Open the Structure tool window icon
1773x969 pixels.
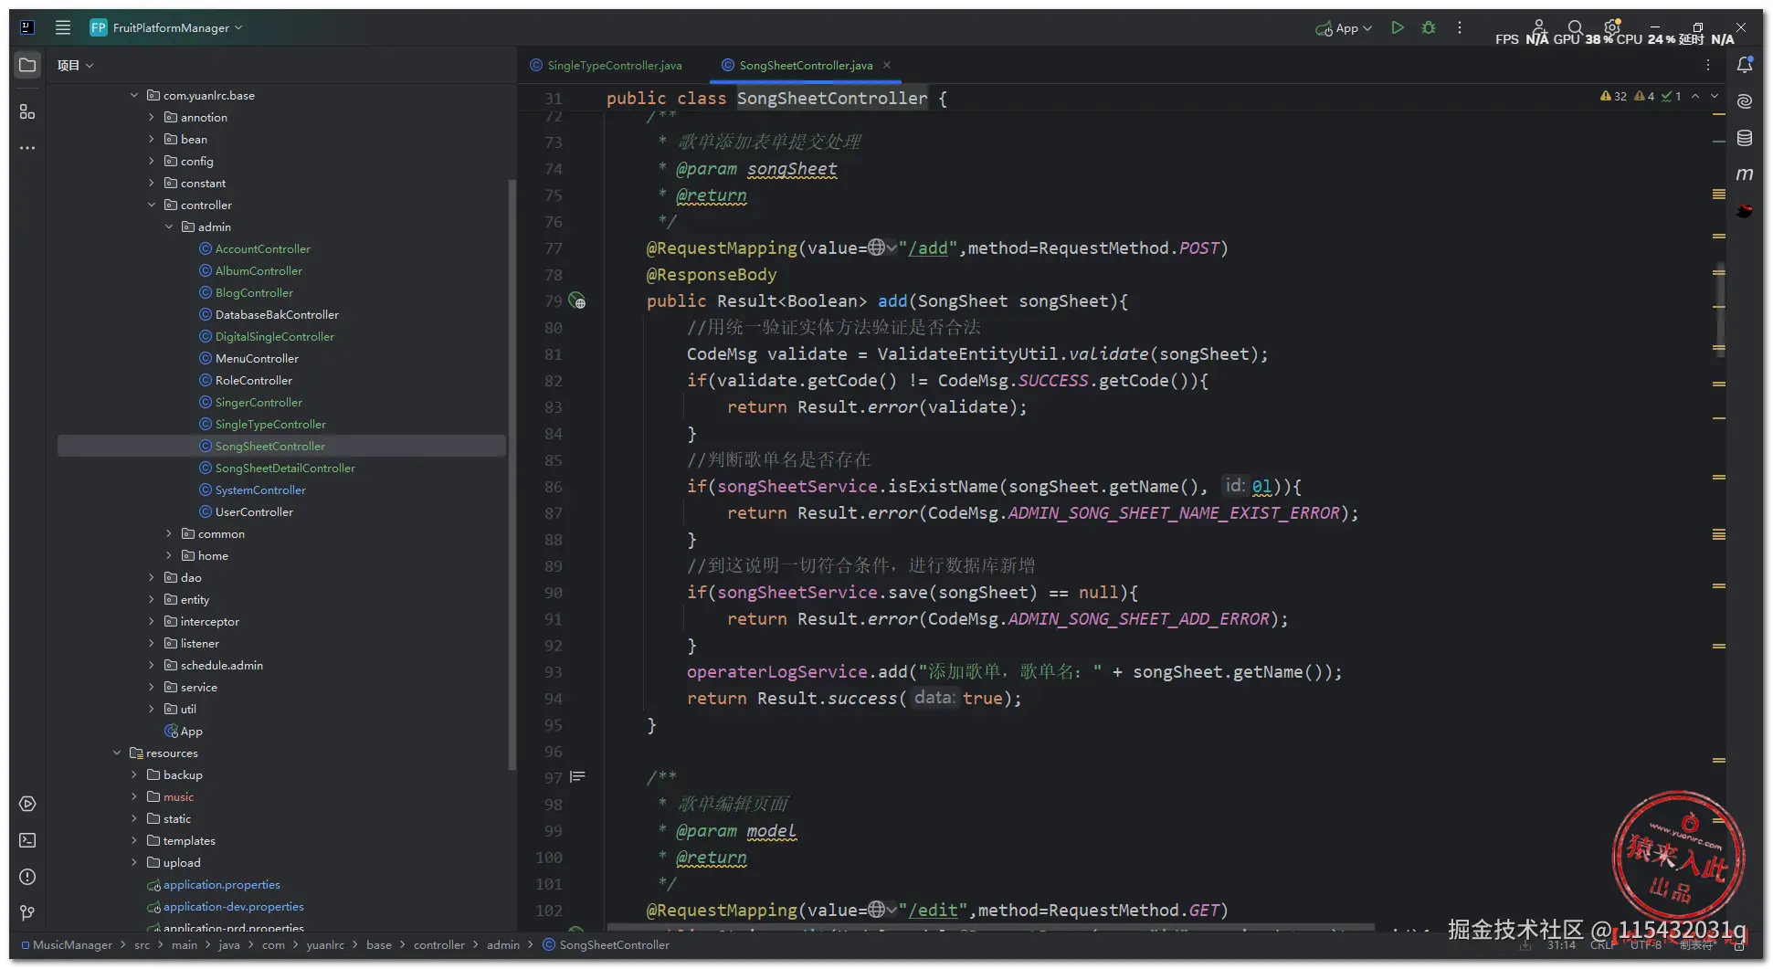(x=27, y=111)
